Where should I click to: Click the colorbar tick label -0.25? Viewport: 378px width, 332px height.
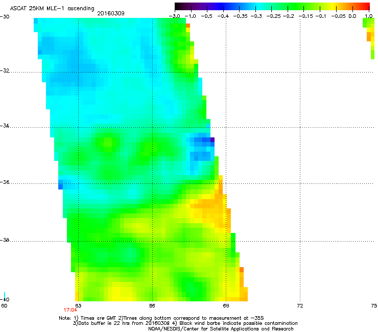point(273,16)
